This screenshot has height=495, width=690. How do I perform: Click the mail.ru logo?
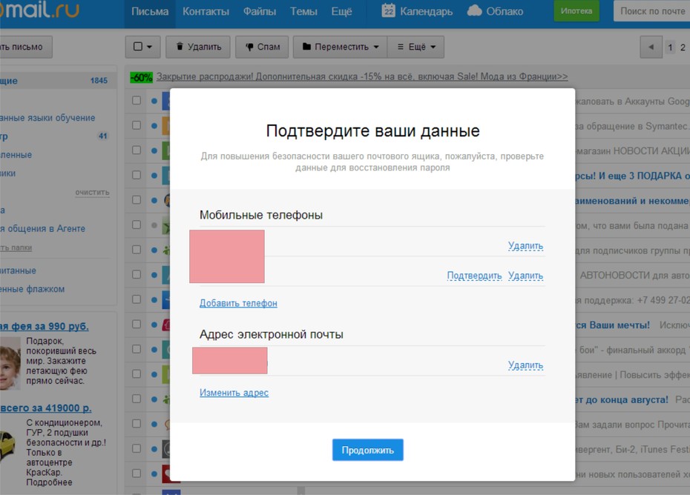point(39,10)
